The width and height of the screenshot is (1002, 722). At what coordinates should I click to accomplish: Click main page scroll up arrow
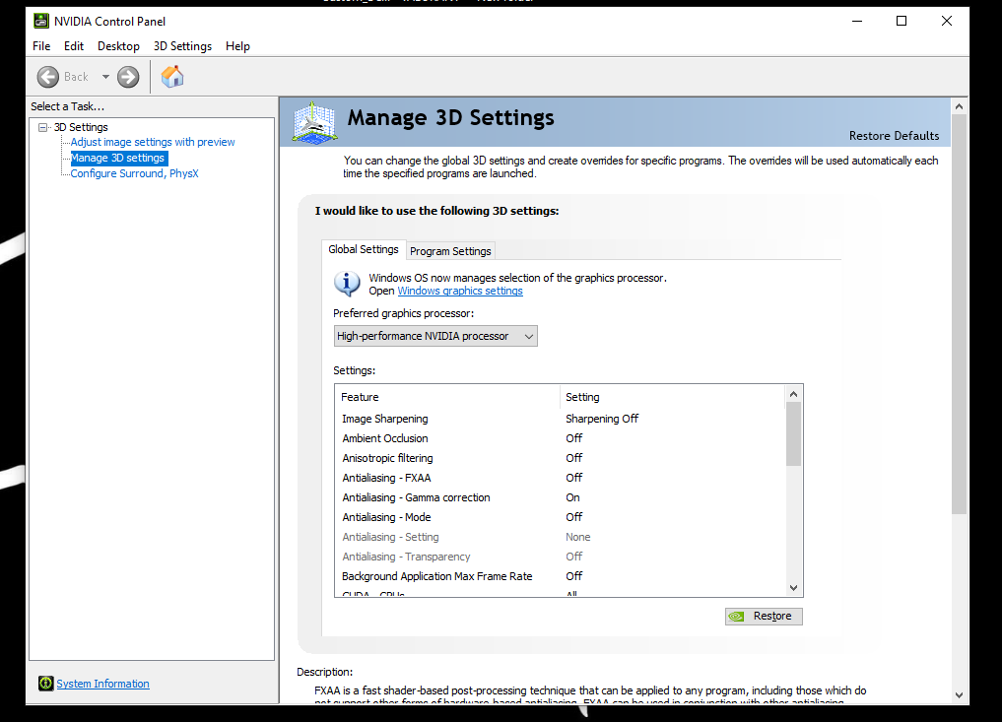[960, 106]
